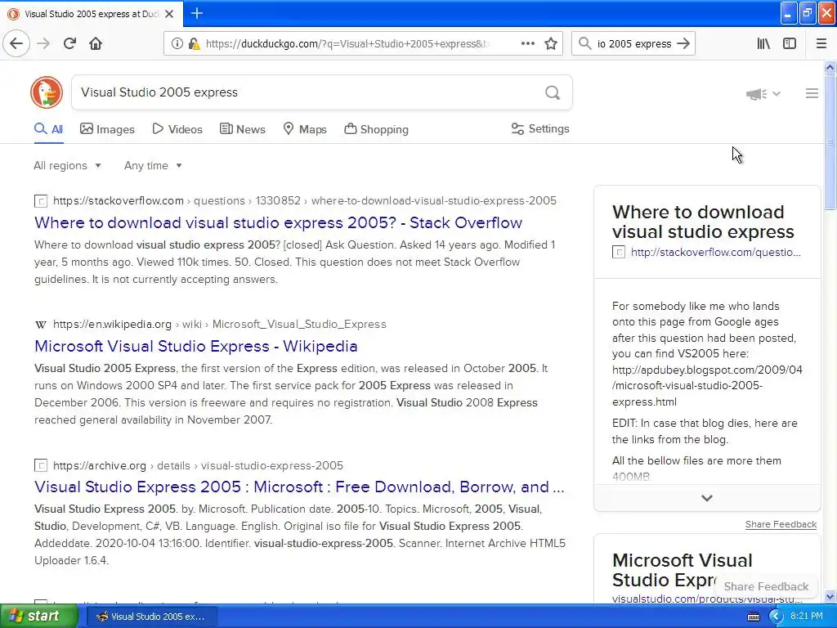This screenshot has width=837, height=628.
Task: Open a new browser tab
Action: (x=196, y=13)
